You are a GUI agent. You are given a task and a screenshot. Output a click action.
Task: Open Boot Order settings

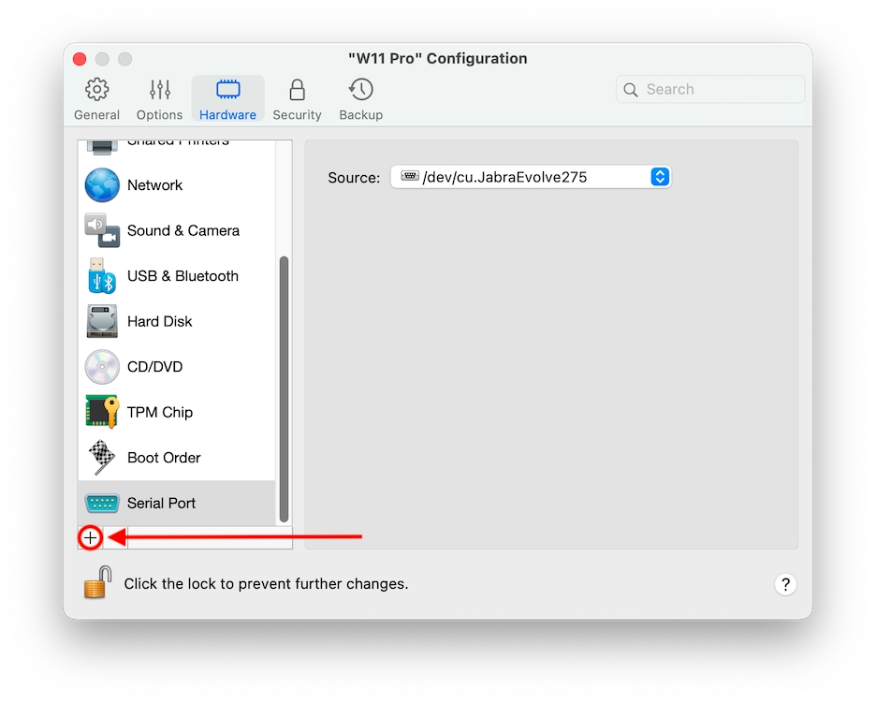163,458
